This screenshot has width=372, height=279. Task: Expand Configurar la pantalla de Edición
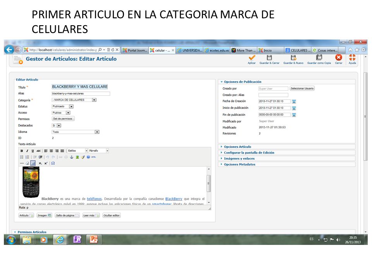249,153
